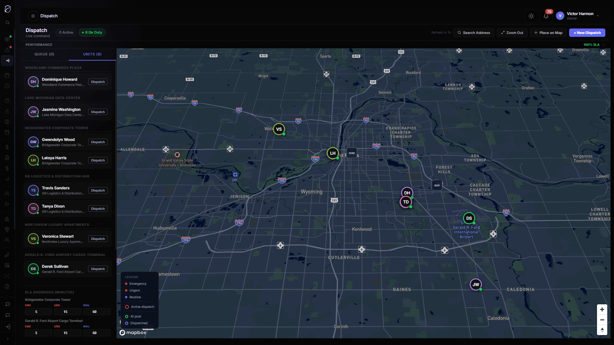Toggle the 0 Active filter pill
Image resolution: width=614 pixels, height=345 pixels.
coord(66,33)
